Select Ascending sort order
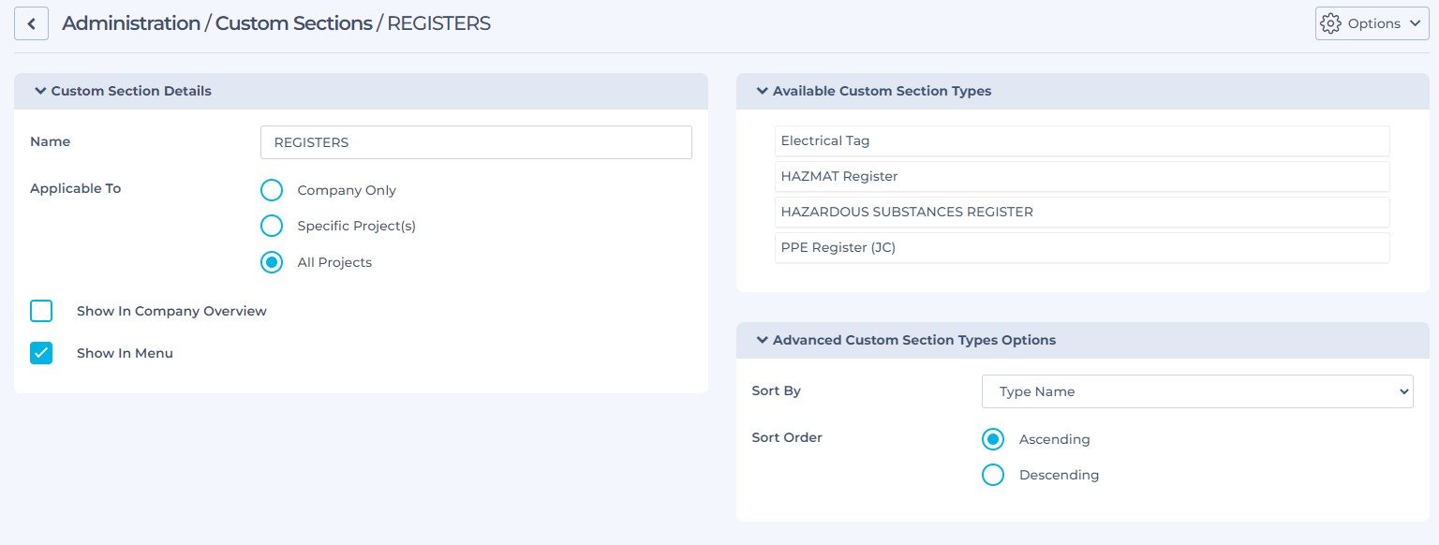Viewport: 1439px width, 545px height. (x=993, y=439)
